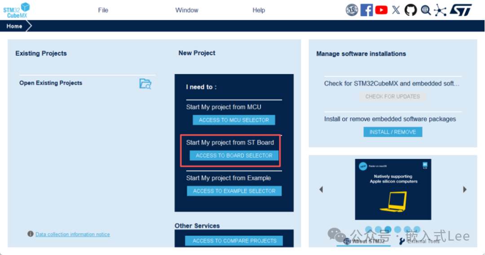This screenshot has height=255, width=485.
Task: Click the Other Services heading
Action: 197,226
